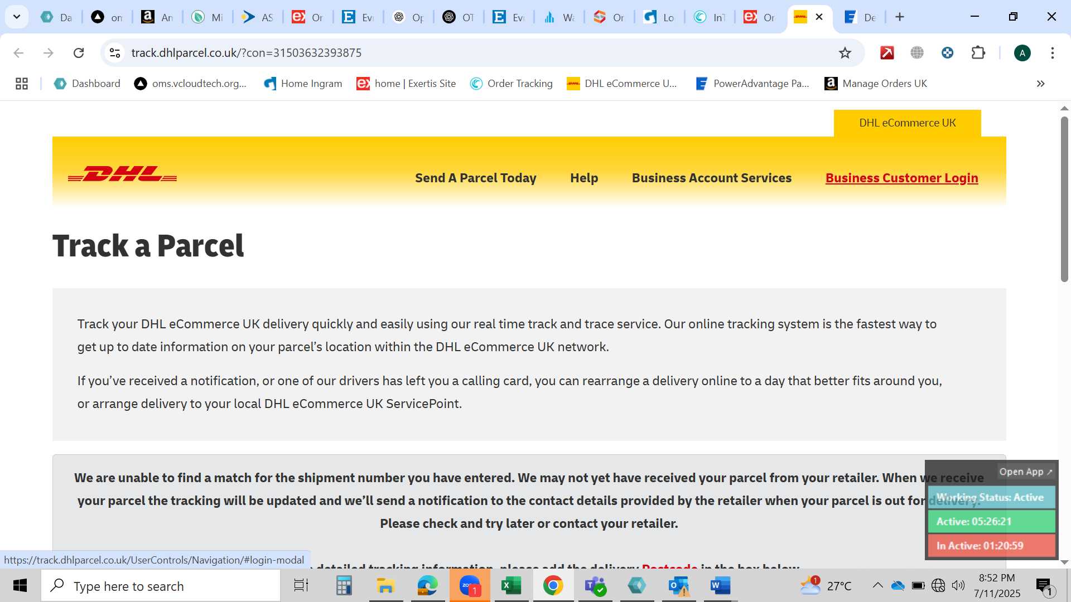Open Microsoft Teams from taskbar
The width and height of the screenshot is (1071, 602).
pyautogui.click(x=595, y=586)
